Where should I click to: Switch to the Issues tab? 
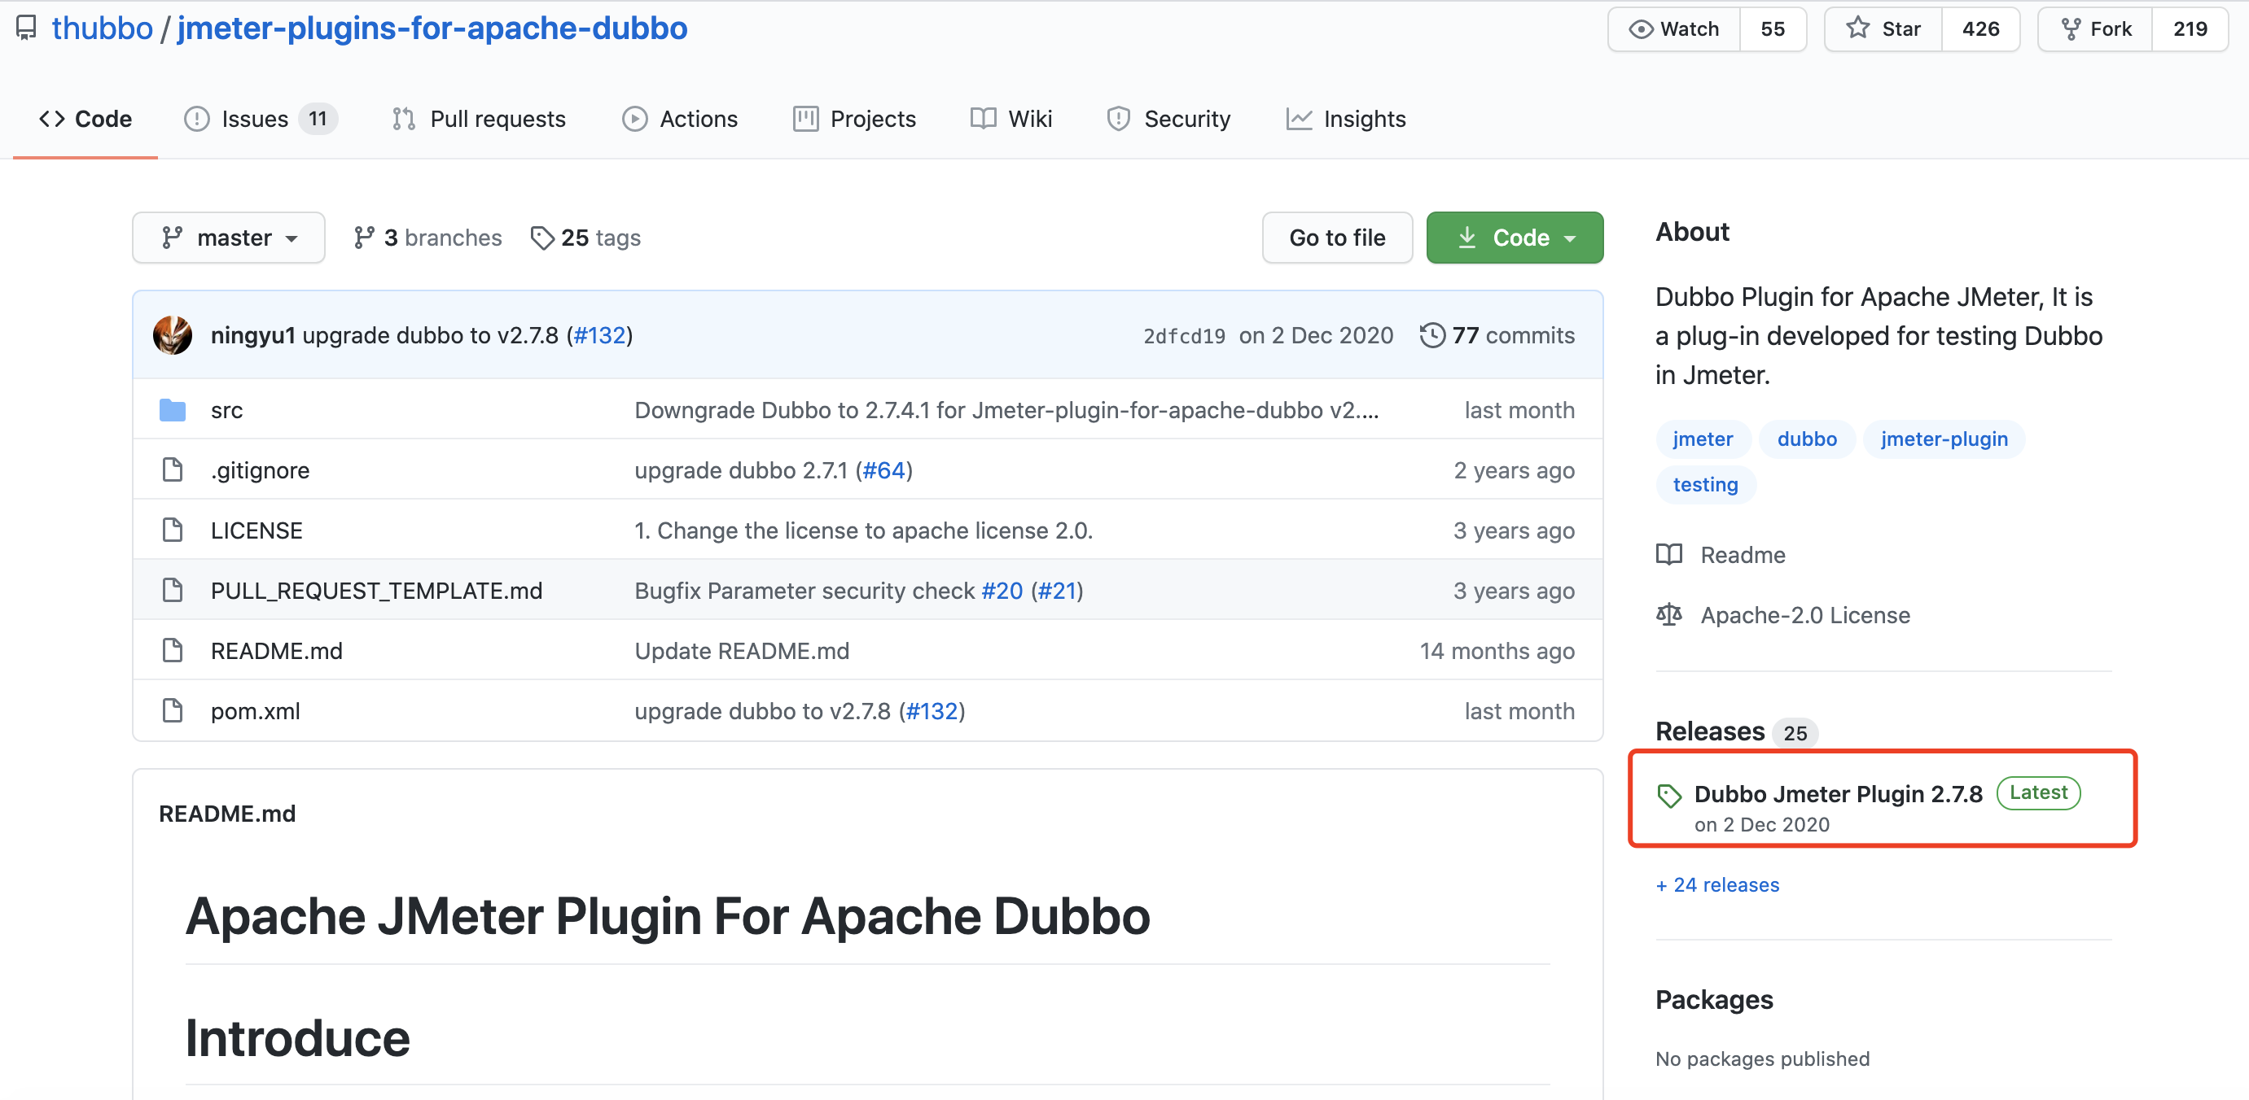[x=259, y=119]
